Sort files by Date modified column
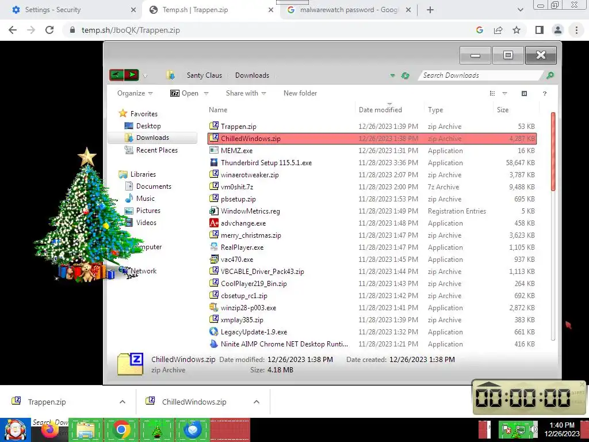 point(389,110)
